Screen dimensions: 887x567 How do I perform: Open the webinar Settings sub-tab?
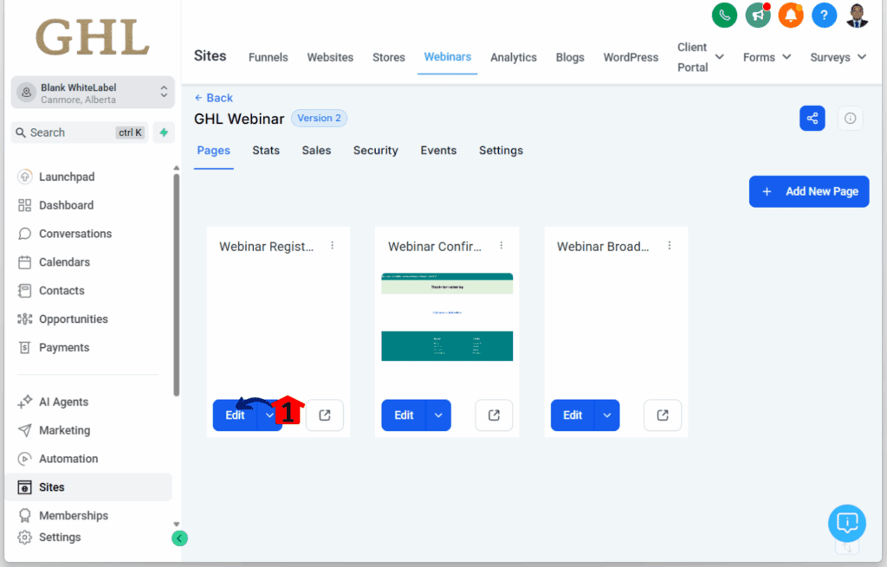pyautogui.click(x=501, y=151)
